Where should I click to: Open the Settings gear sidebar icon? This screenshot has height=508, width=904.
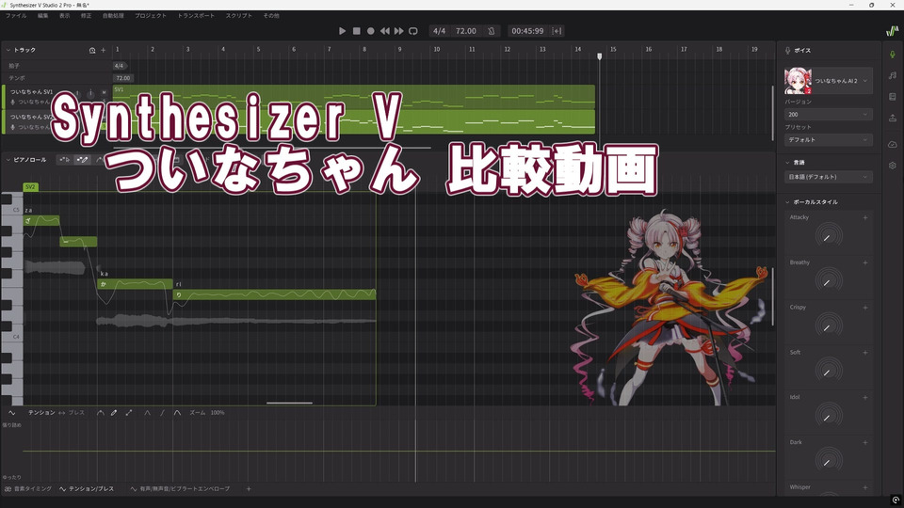coord(893,166)
